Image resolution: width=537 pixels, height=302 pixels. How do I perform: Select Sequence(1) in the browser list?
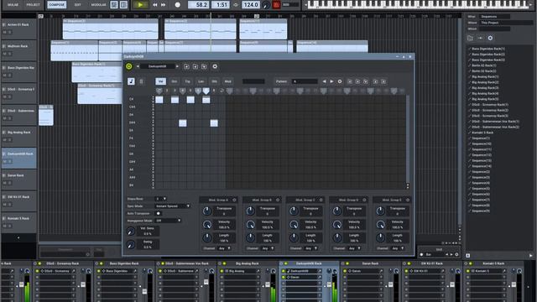tap(481, 138)
